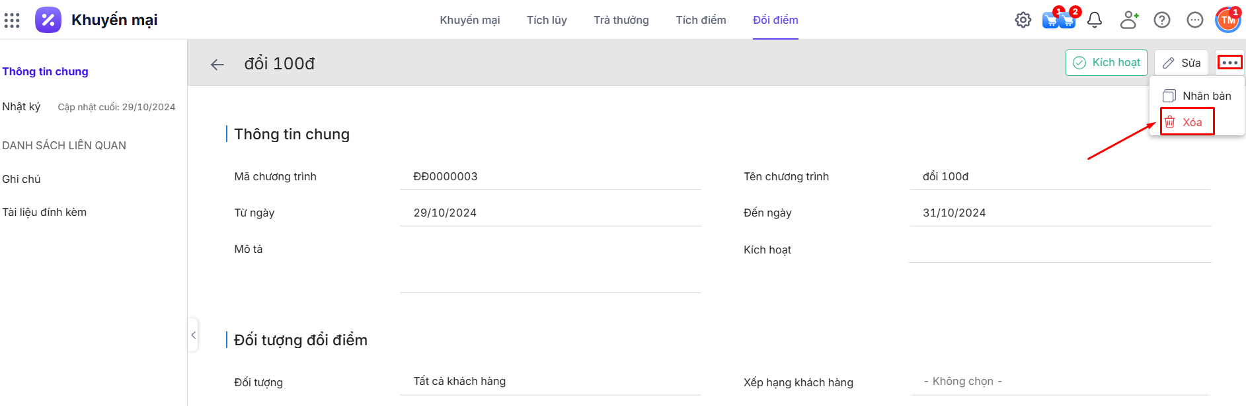Open the three-dot more actions menu

tap(1229, 63)
